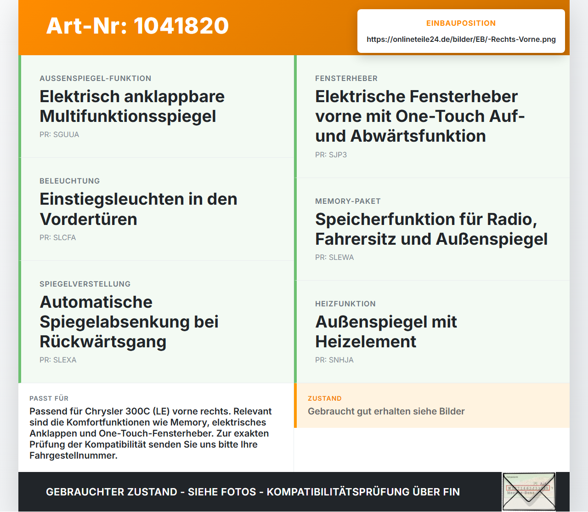588x512 pixels.
Task: Click the ZUSTAND label
Action: coord(325,398)
